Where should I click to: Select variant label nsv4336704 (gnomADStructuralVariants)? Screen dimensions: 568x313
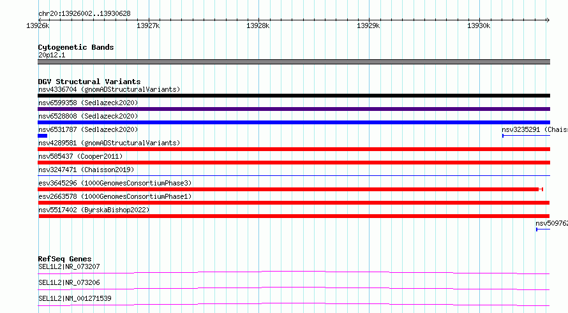pos(109,89)
